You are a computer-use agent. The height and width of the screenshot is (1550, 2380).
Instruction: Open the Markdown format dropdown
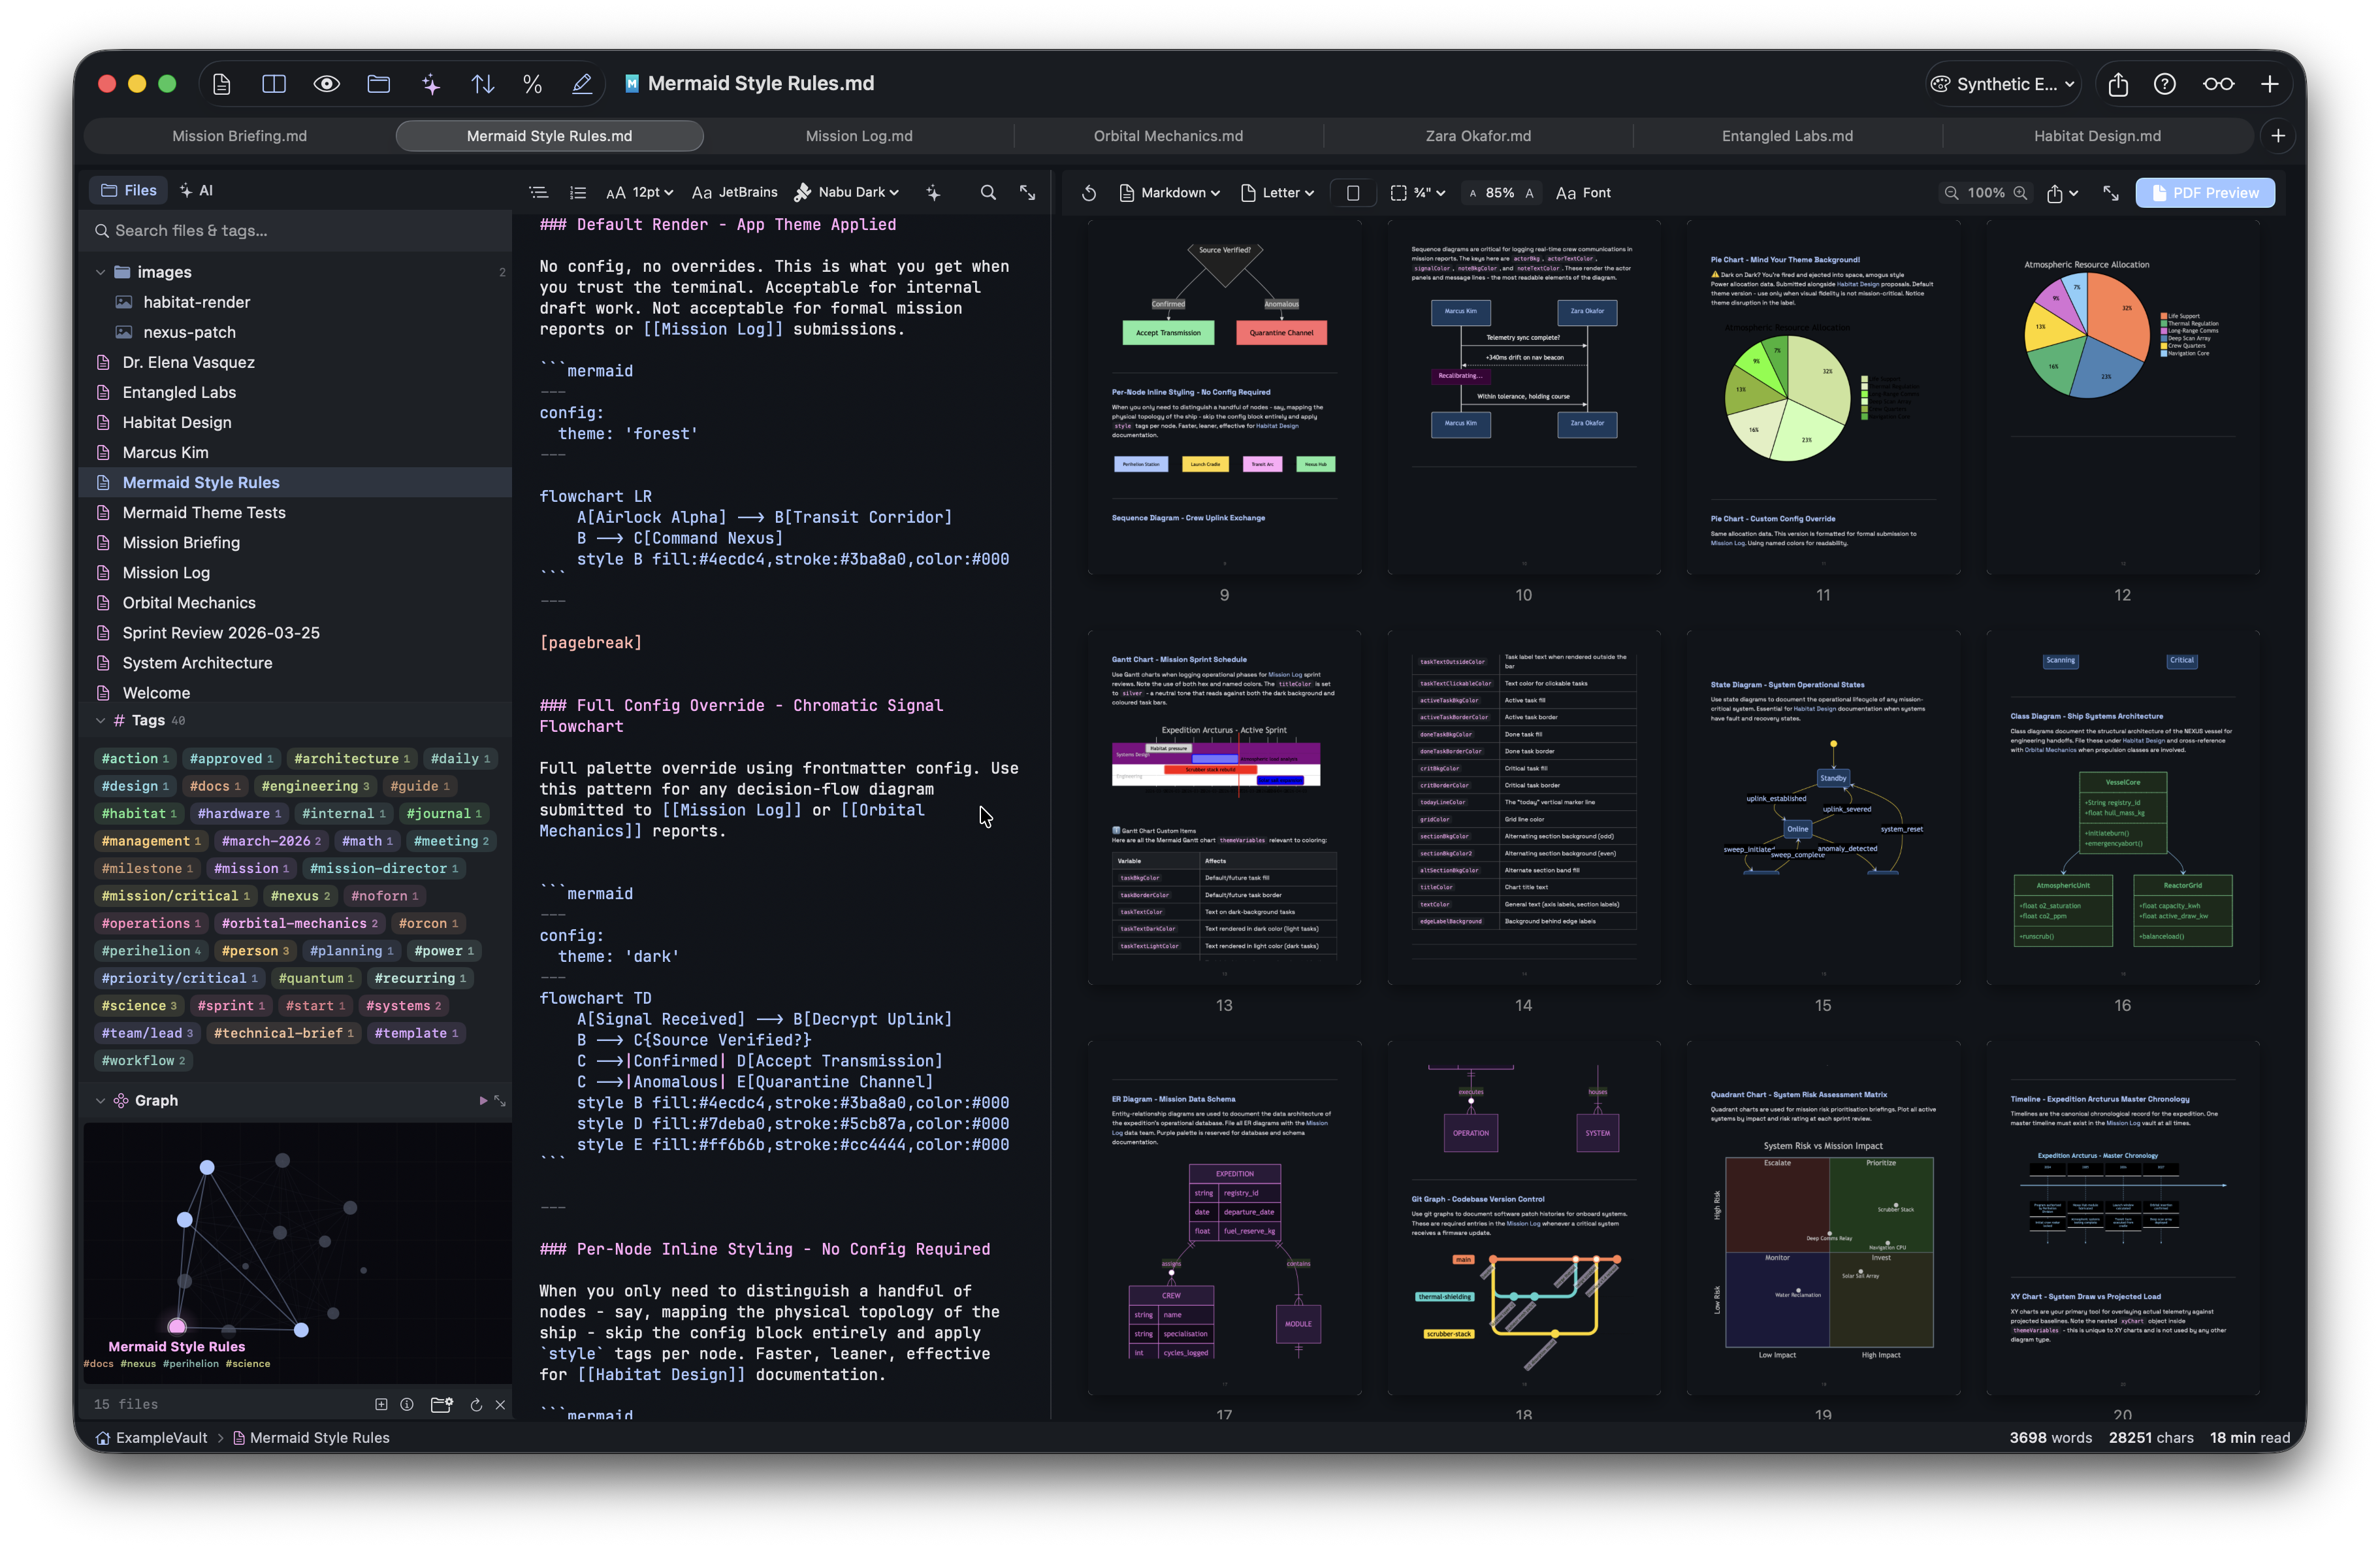click(1169, 193)
